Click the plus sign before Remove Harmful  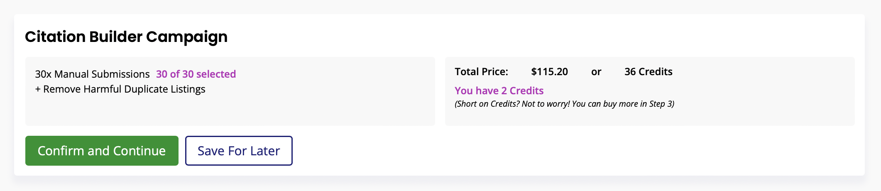pyautogui.click(x=38, y=89)
